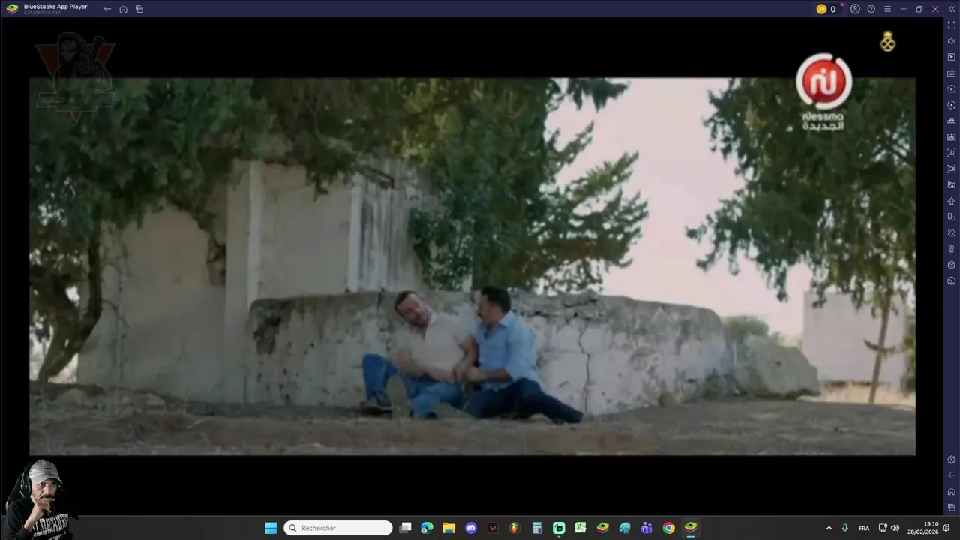This screenshot has width=960, height=540.
Task: Toggle mouse cursor lock in sidebar
Action: tap(951, 57)
